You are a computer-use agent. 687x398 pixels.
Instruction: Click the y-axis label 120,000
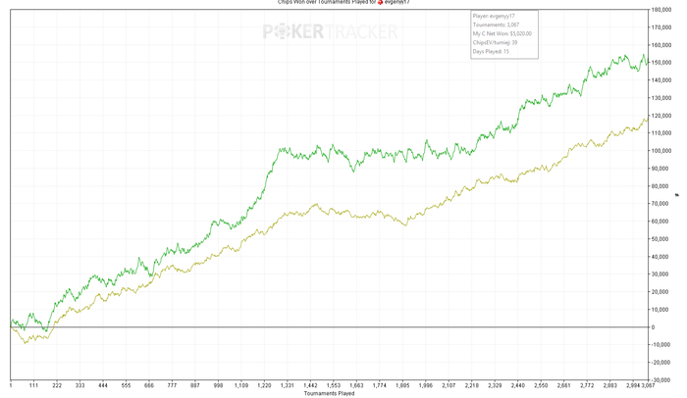[661, 116]
